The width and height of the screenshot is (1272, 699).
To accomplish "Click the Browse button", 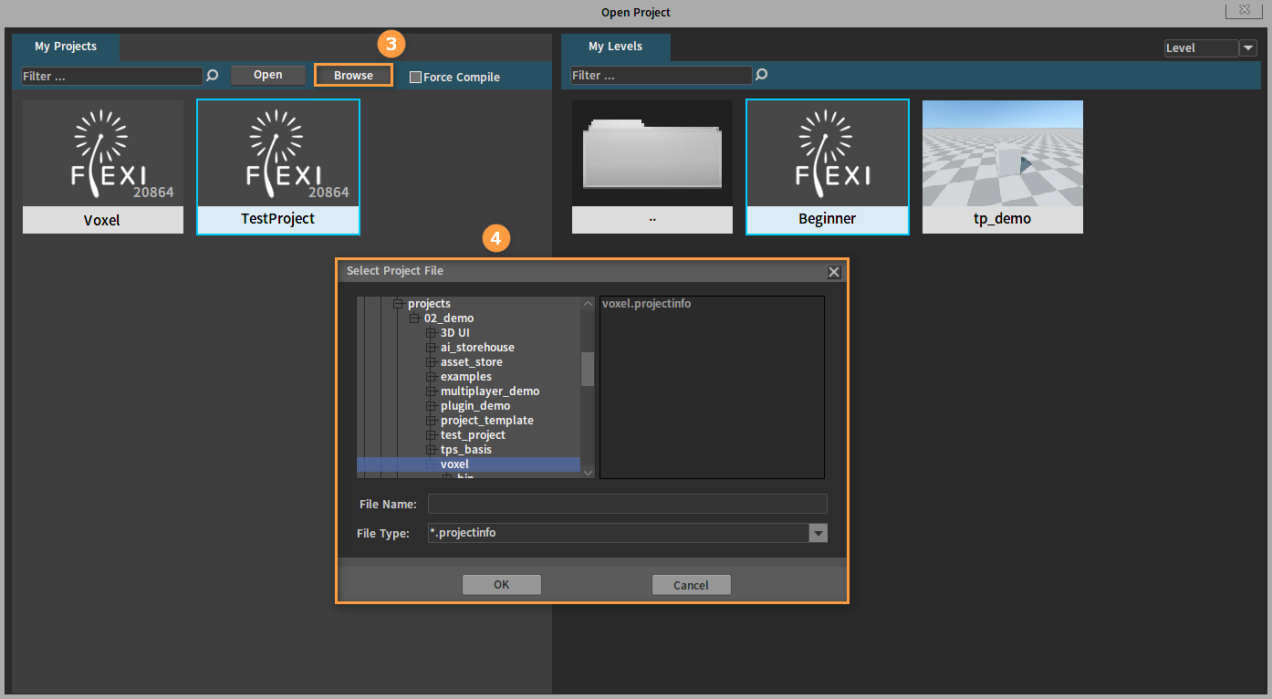I will [353, 75].
